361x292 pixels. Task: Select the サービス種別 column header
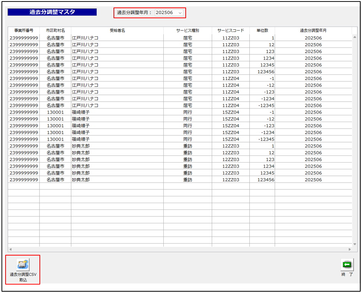click(188, 31)
